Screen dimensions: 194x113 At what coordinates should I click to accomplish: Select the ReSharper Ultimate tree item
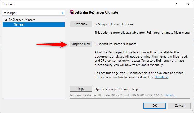click(x=22, y=20)
